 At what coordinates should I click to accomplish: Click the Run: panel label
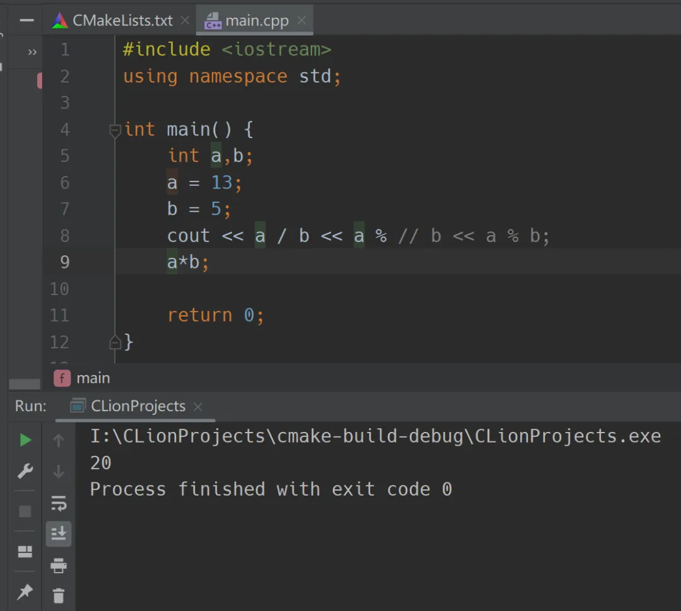point(30,406)
